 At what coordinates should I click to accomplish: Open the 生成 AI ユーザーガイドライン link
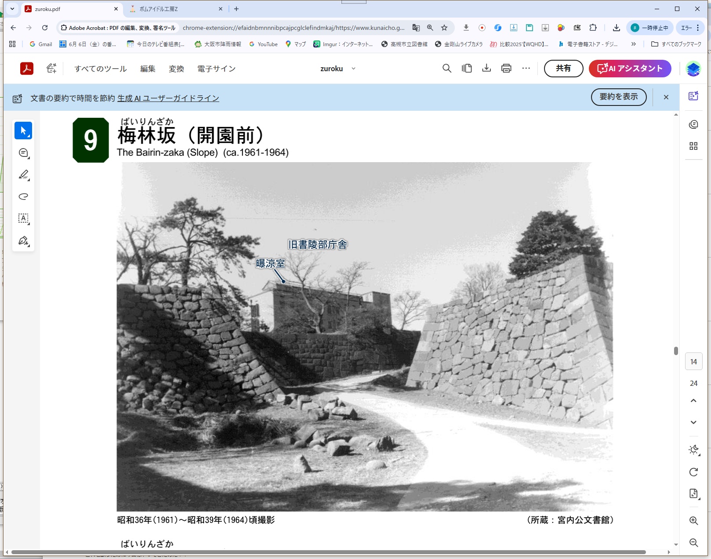[x=168, y=98]
